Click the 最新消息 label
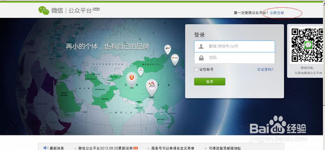This screenshot has height=150, width=325. (57, 148)
